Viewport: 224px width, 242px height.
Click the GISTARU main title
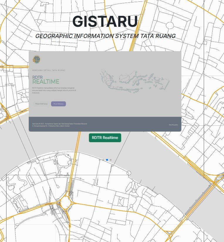click(105, 21)
